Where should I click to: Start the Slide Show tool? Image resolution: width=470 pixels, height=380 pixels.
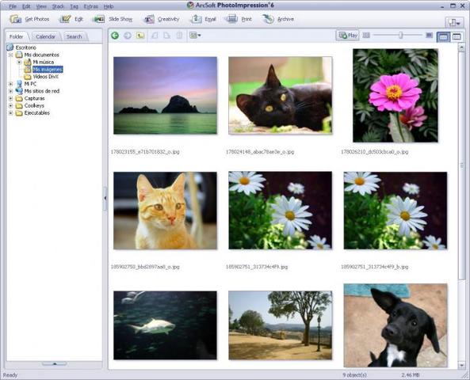pos(113,19)
